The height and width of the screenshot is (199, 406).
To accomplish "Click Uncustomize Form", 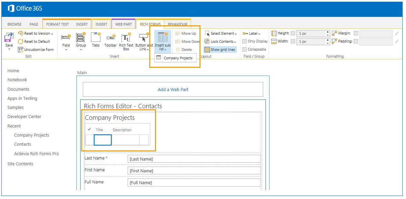I will coord(36,50).
